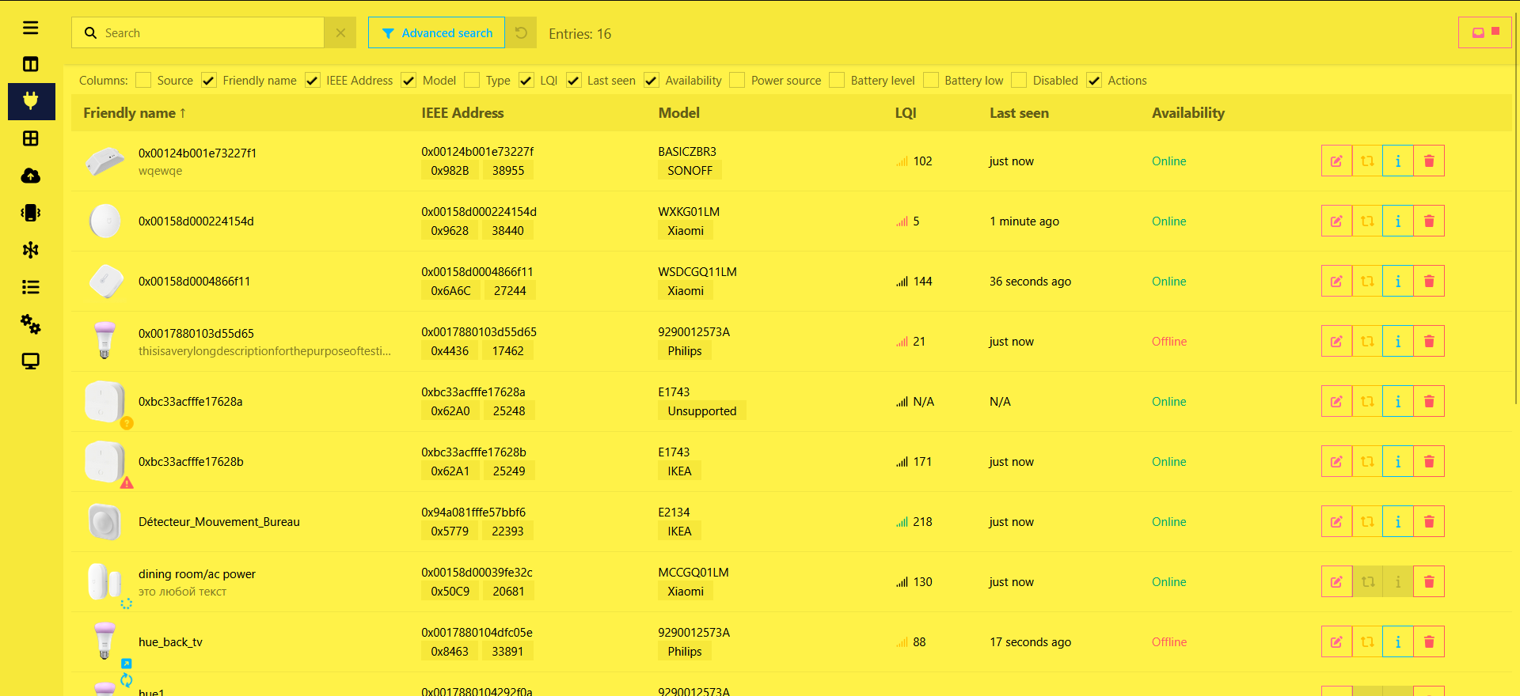This screenshot has width=1520, height=696.
Task: Reset the advanced search filters
Action: [x=521, y=33]
